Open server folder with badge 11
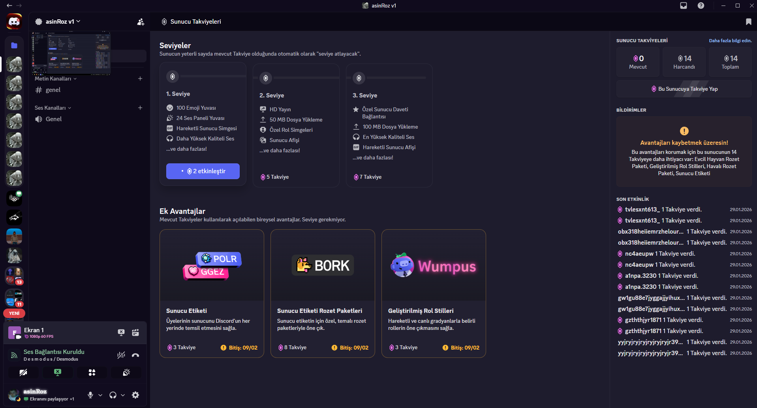 click(x=14, y=298)
